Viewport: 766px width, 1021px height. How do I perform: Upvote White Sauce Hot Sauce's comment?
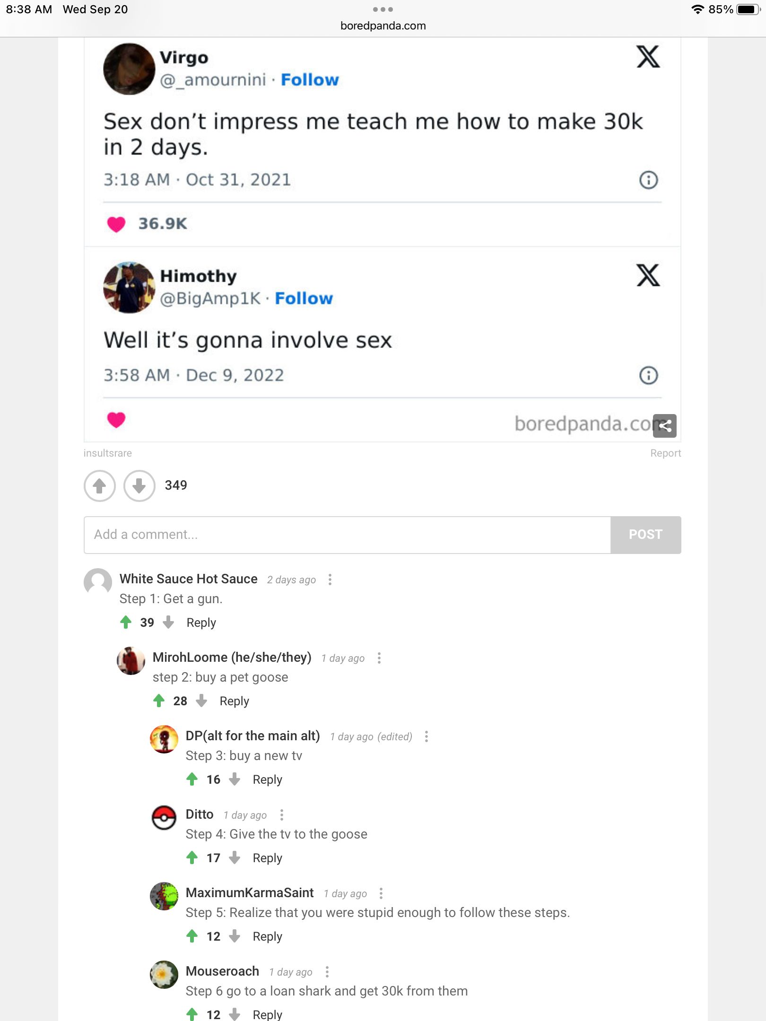point(126,623)
